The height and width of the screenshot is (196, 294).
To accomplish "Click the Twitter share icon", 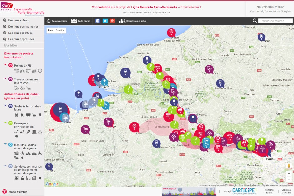I will click(x=105, y=21).
